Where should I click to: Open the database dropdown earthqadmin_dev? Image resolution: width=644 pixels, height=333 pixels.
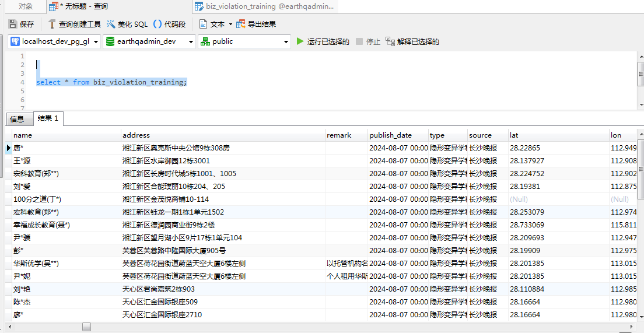(149, 41)
